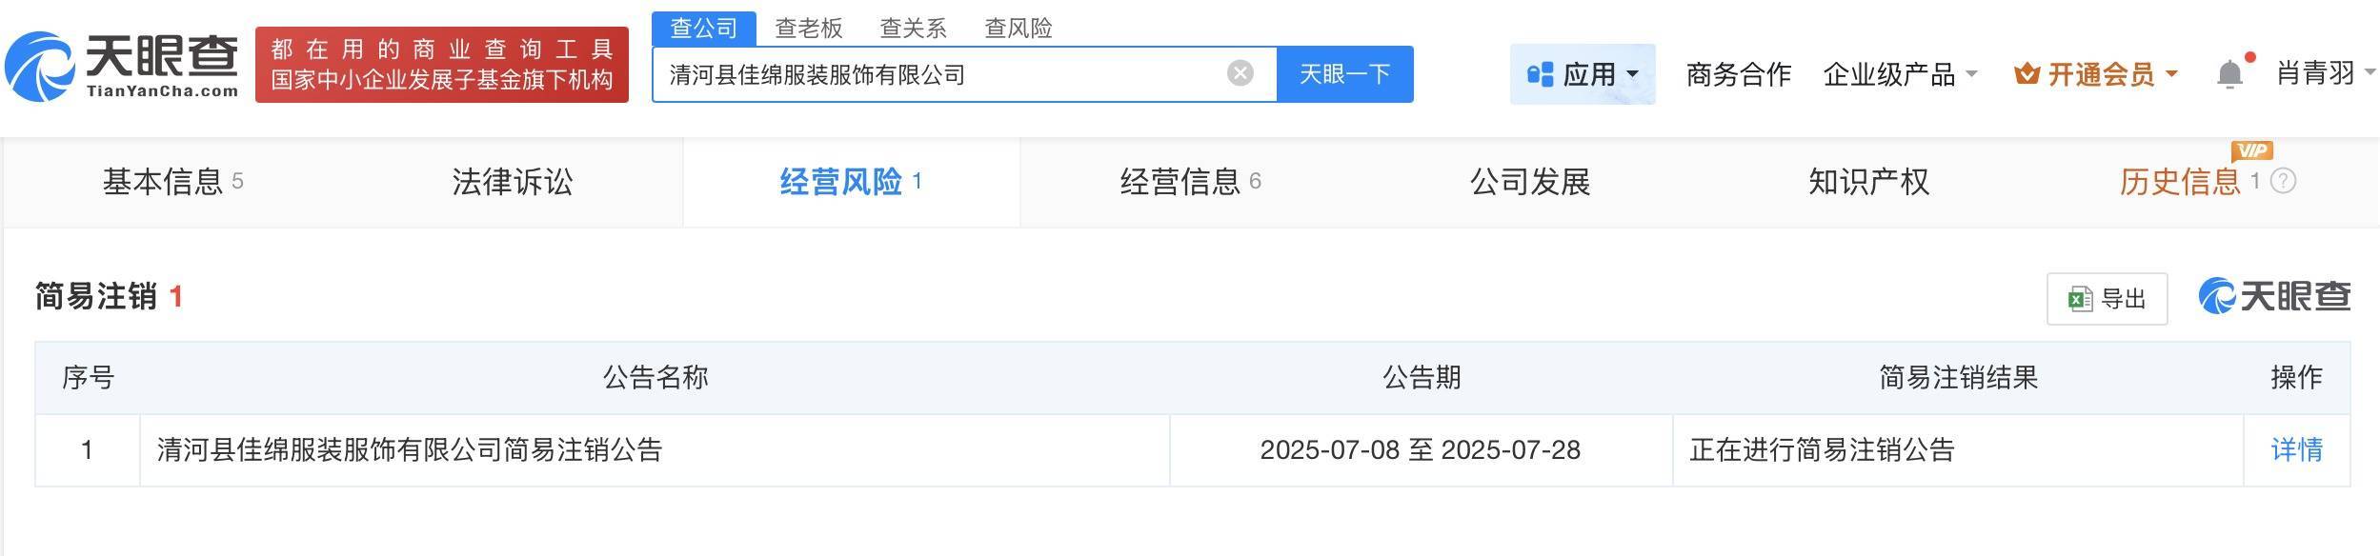Open the 肖青羽 user menu
The width and height of the screenshot is (2380, 556).
pyautogui.click(x=2325, y=72)
